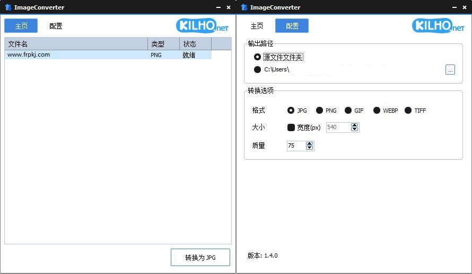
Task: Enable the 宽度(px) resize checkbox
Action: click(x=291, y=127)
